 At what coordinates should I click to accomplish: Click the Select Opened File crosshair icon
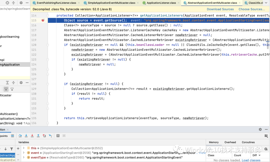click(7, 3)
